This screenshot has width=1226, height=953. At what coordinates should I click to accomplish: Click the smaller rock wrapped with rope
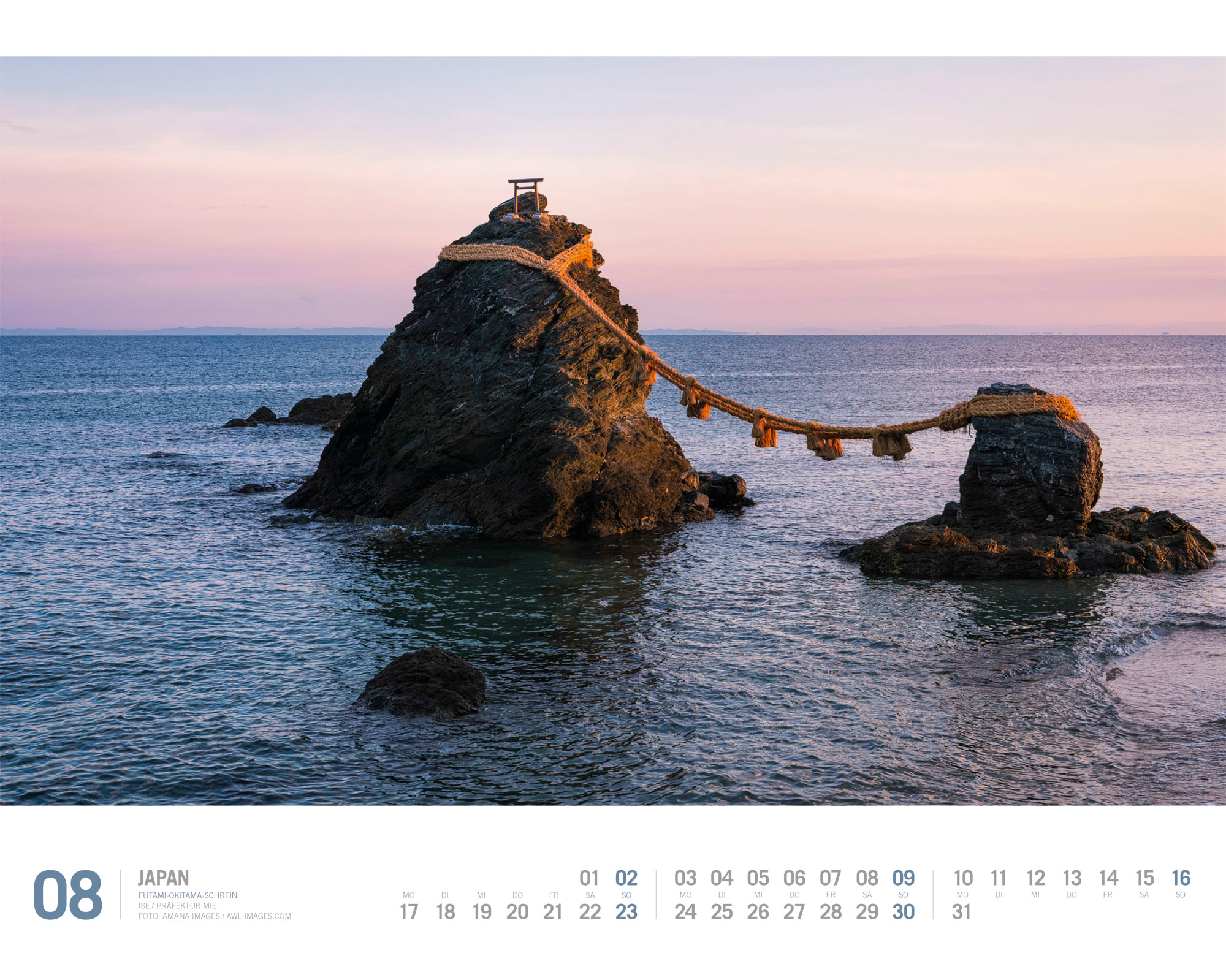click(x=1030, y=466)
